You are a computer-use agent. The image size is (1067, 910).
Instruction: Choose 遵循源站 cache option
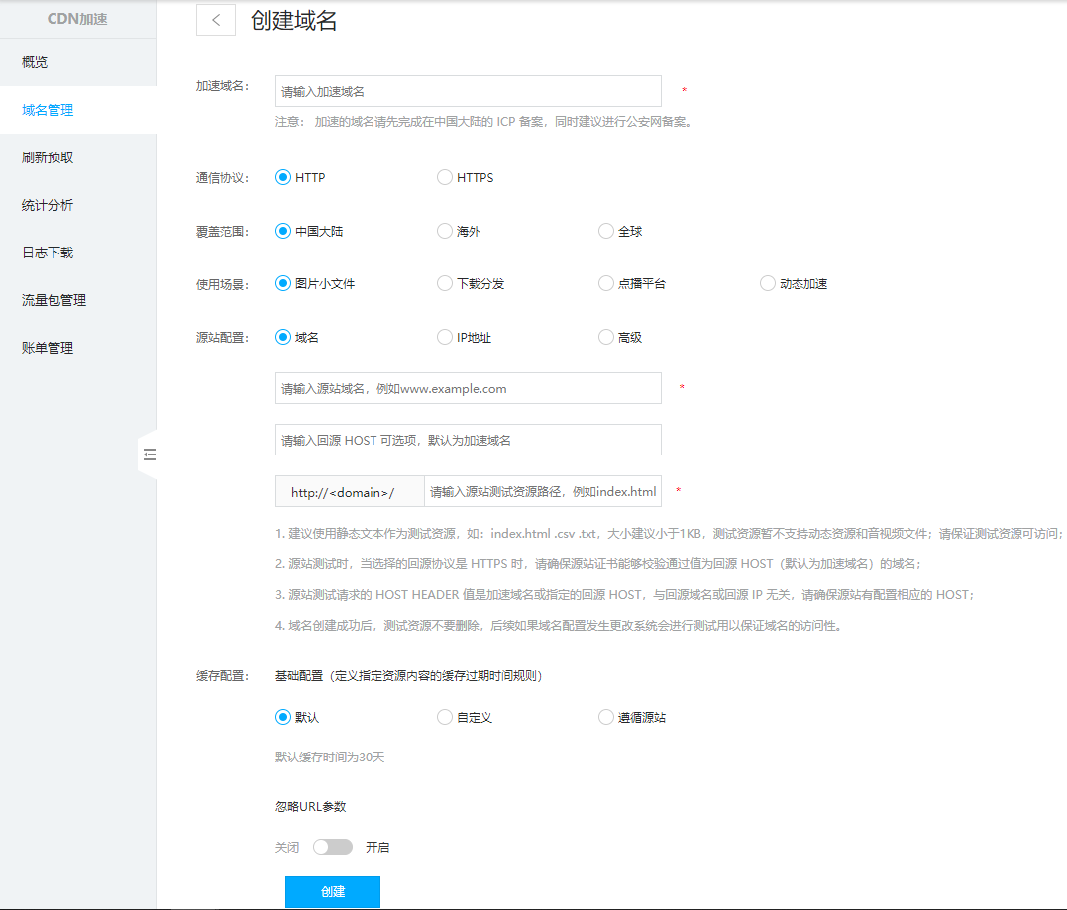pos(606,717)
